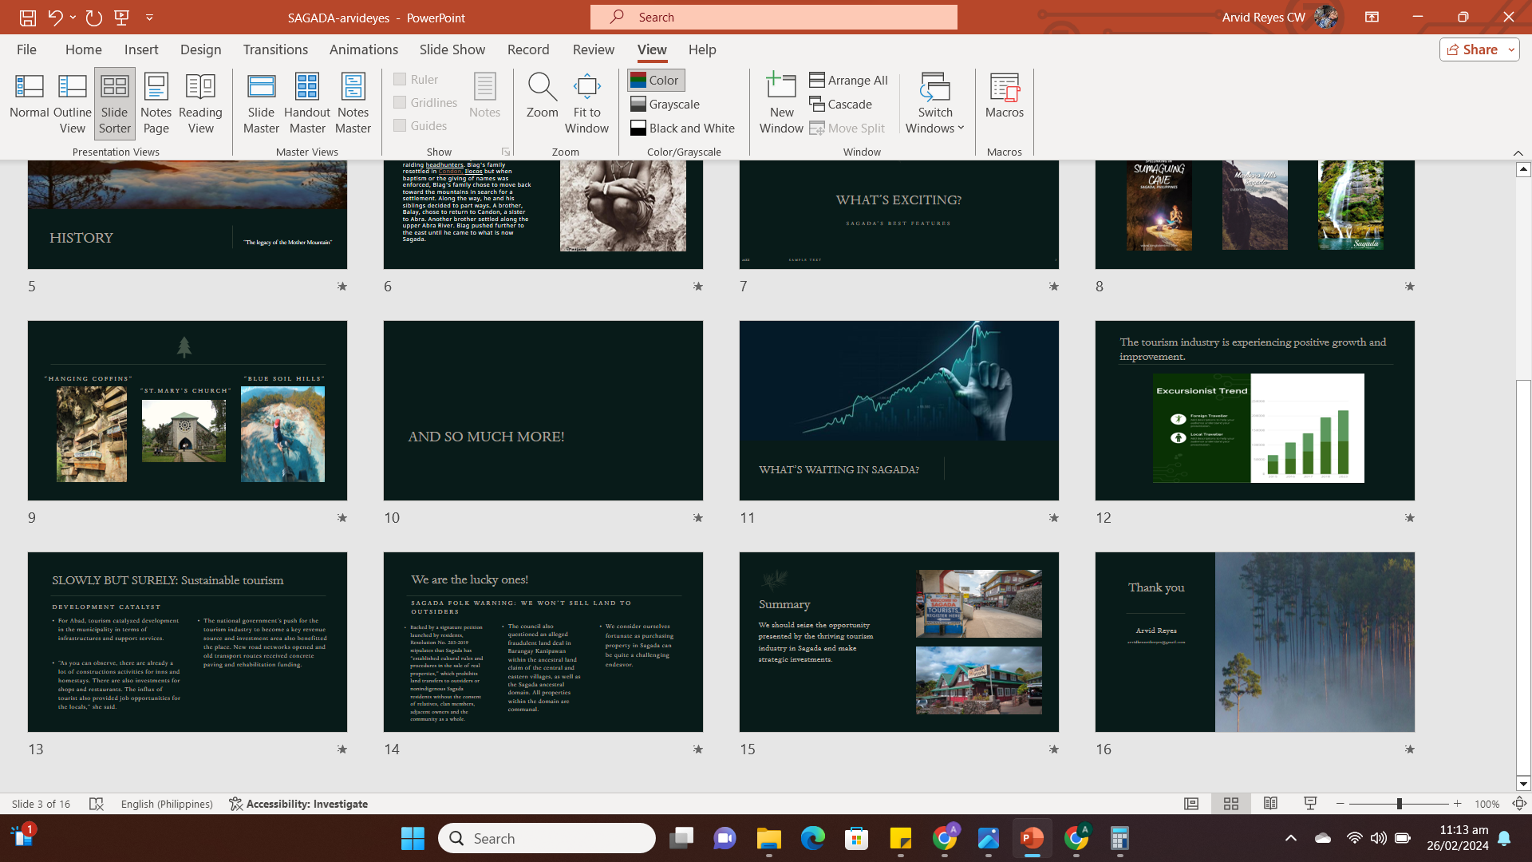Open the Insert tab

[141, 49]
